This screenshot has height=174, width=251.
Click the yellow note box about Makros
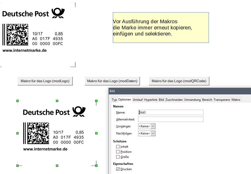pos(161,28)
